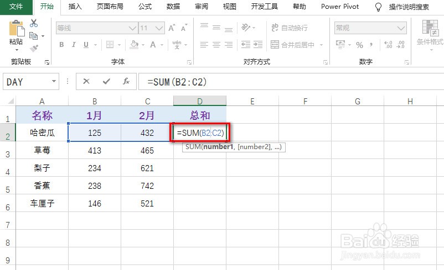Expand the font color dropdown arrow
Image resolution: width=444 pixels, height=270 pixels.
coord(162,45)
